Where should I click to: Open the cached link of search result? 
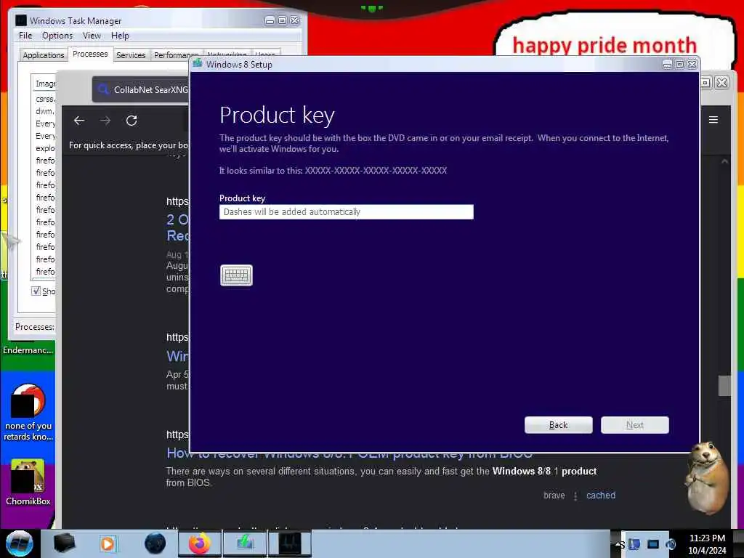601,495
